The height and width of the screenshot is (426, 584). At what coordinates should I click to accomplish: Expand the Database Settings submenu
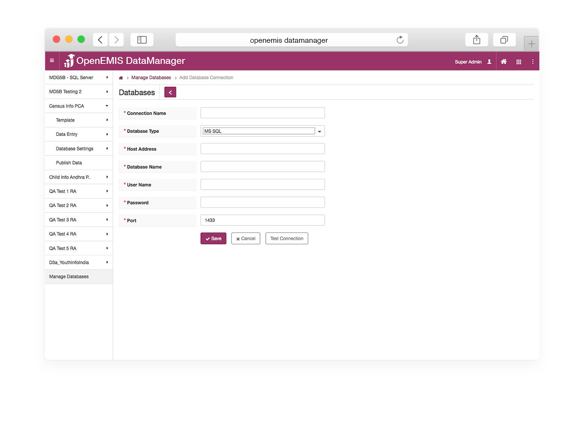click(x=79, y=149)
